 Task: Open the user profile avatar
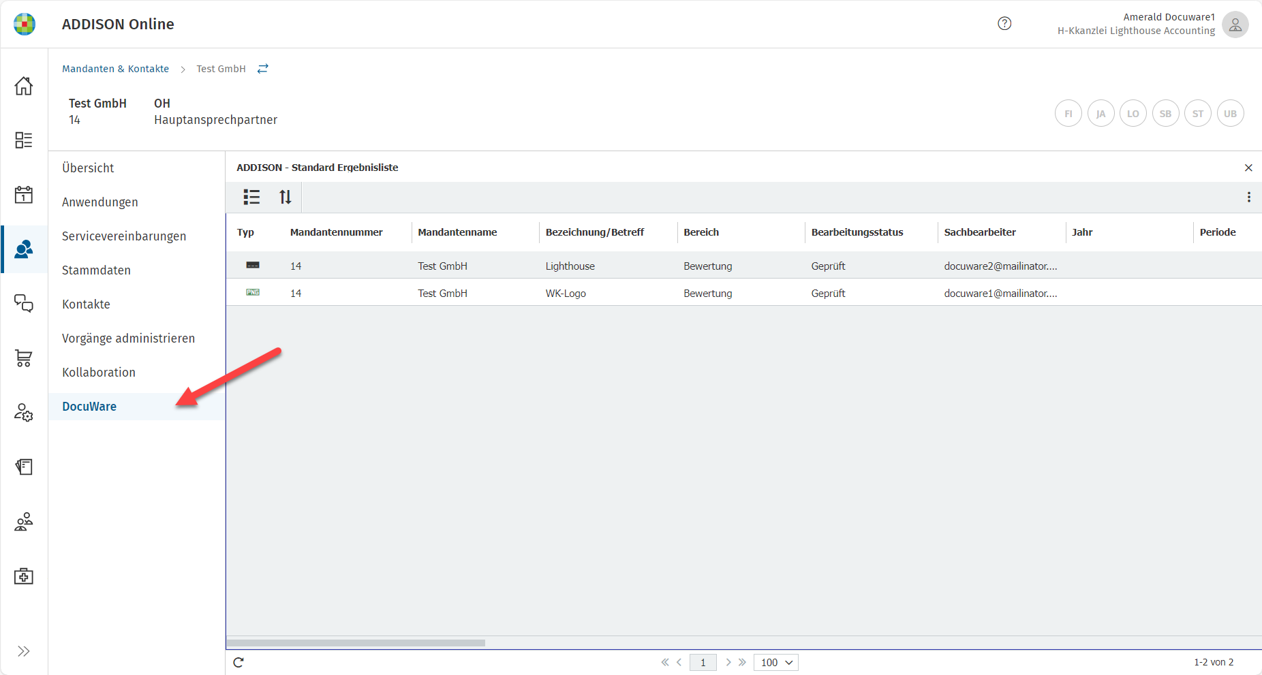[1235, 25]
